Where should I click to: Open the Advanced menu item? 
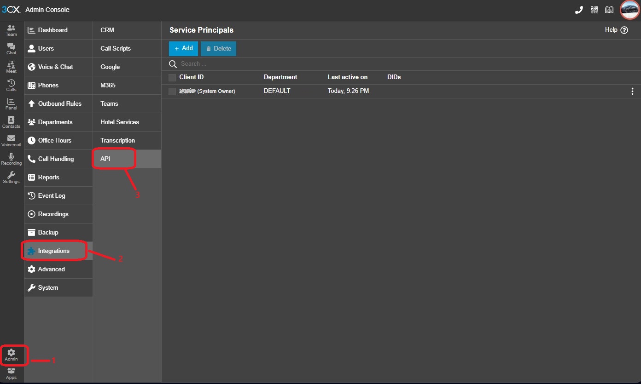click(58, 269)
